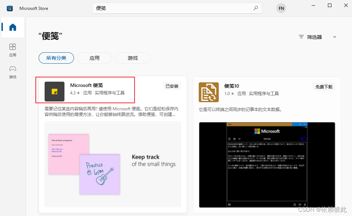Screen dimensions: 352x216
Task: Click the Microsoft Store window title text
Action: click(x=34, y=8)
